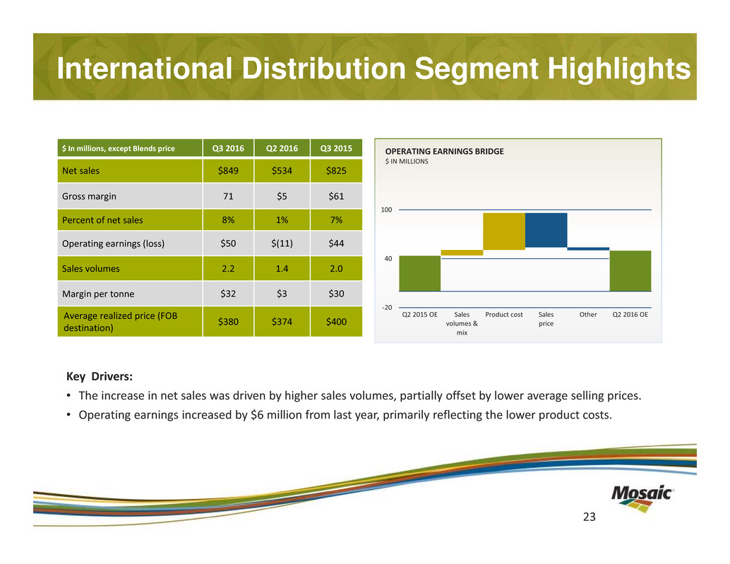Screen dimensions: 730x564
Task: Click the green Q2 2016 OE bar
Action: (630, 271)
